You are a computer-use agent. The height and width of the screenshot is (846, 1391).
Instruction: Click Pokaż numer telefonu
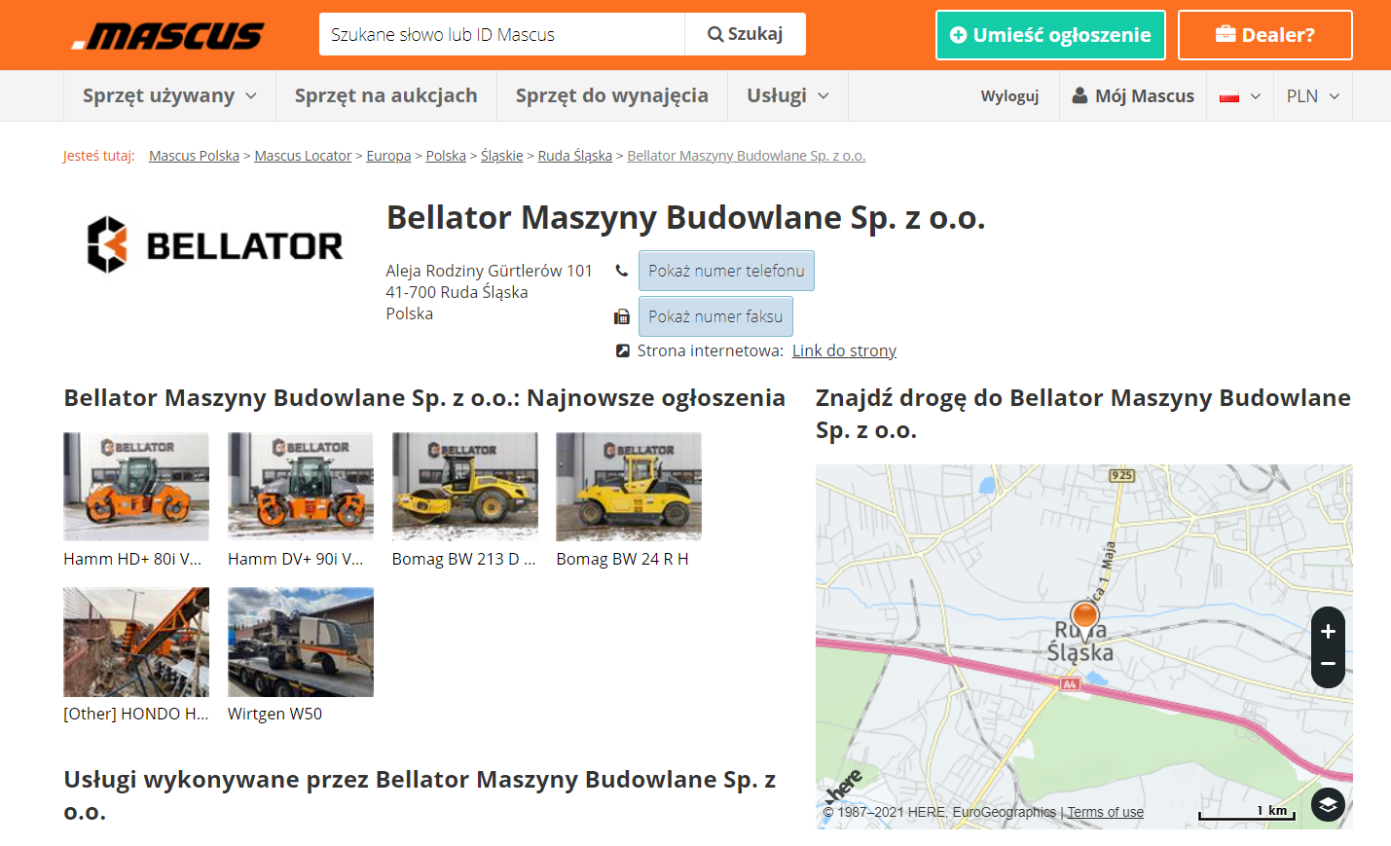726,271
